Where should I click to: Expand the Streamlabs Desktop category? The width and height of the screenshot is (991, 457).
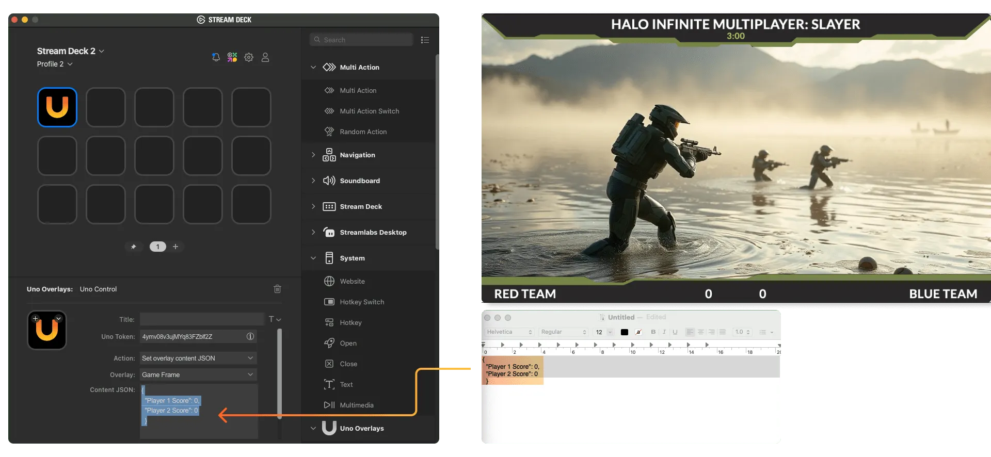(x=313, y=232)
